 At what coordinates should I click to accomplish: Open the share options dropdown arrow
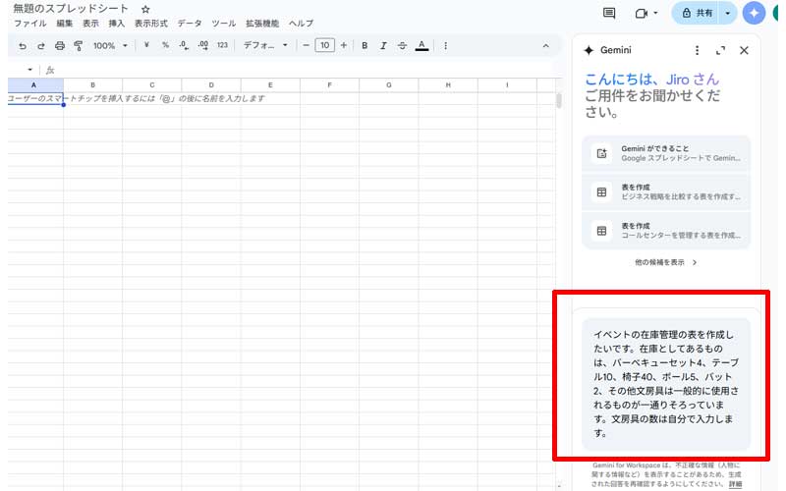[727, 13]
